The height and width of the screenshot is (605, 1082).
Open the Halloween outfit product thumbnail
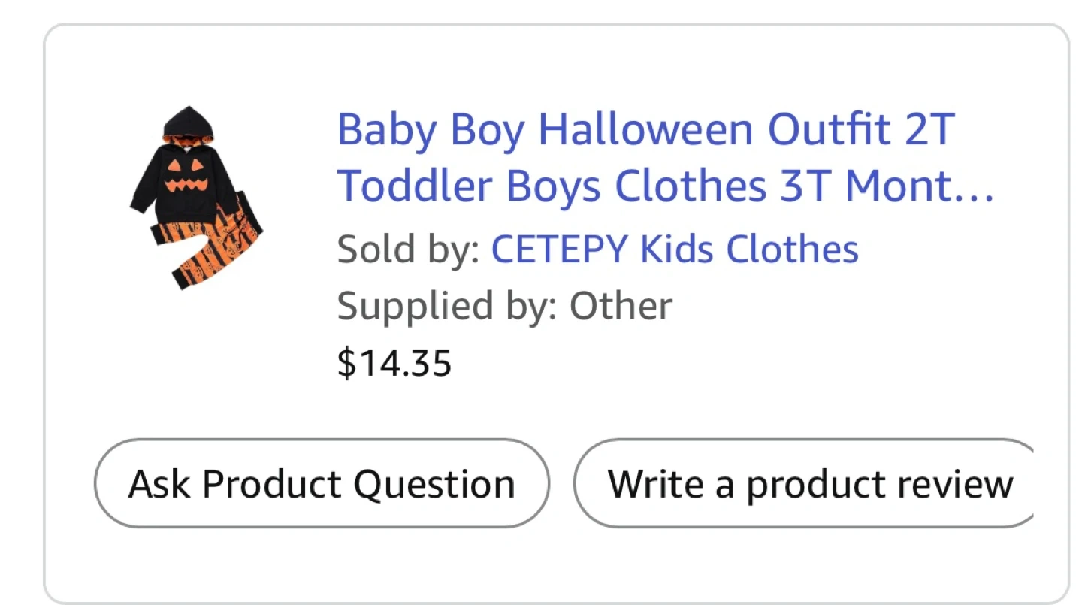coord(197,198)
